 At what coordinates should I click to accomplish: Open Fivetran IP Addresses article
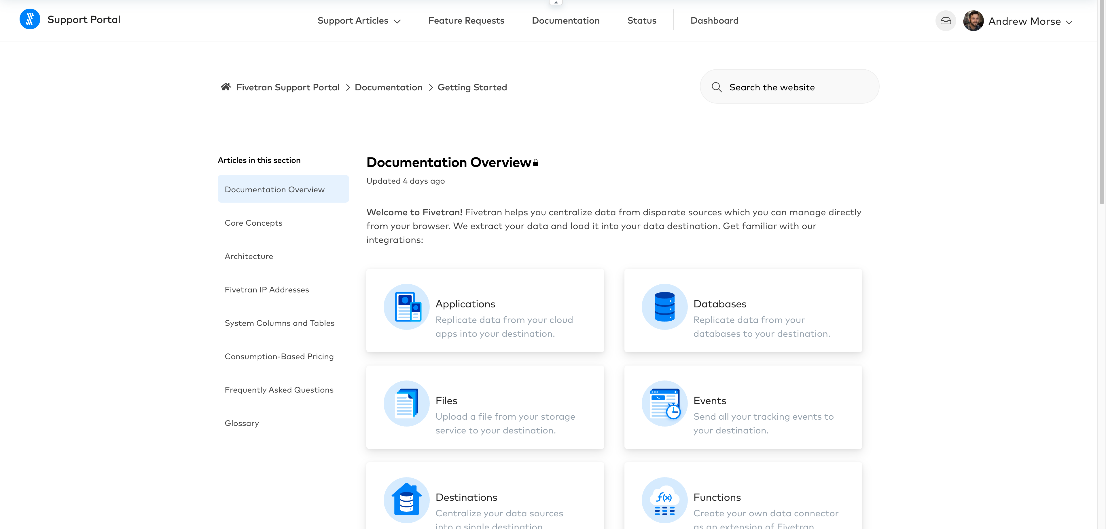click(x=267, y=290)
